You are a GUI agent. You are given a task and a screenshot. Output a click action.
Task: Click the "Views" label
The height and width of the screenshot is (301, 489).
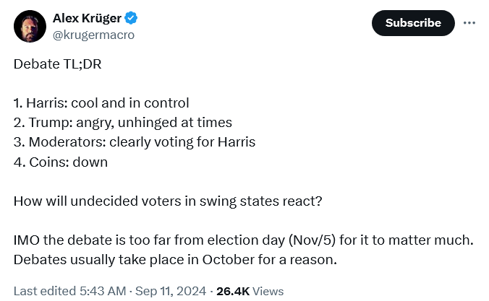[268, 291]
